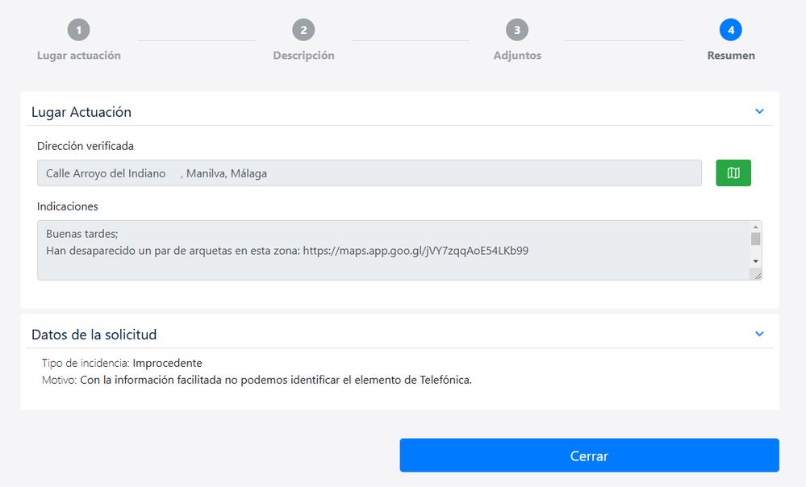Image resolution: width=806 pixels, height=487 pixels.
Task: Click the chevron beside Lugar Actuación
Action: [x=758, y=110]
